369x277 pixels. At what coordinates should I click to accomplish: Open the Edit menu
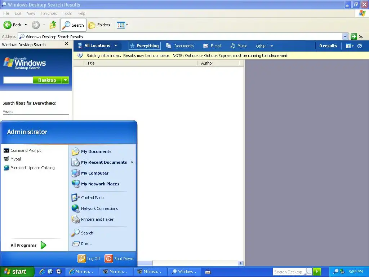[18, 13]
